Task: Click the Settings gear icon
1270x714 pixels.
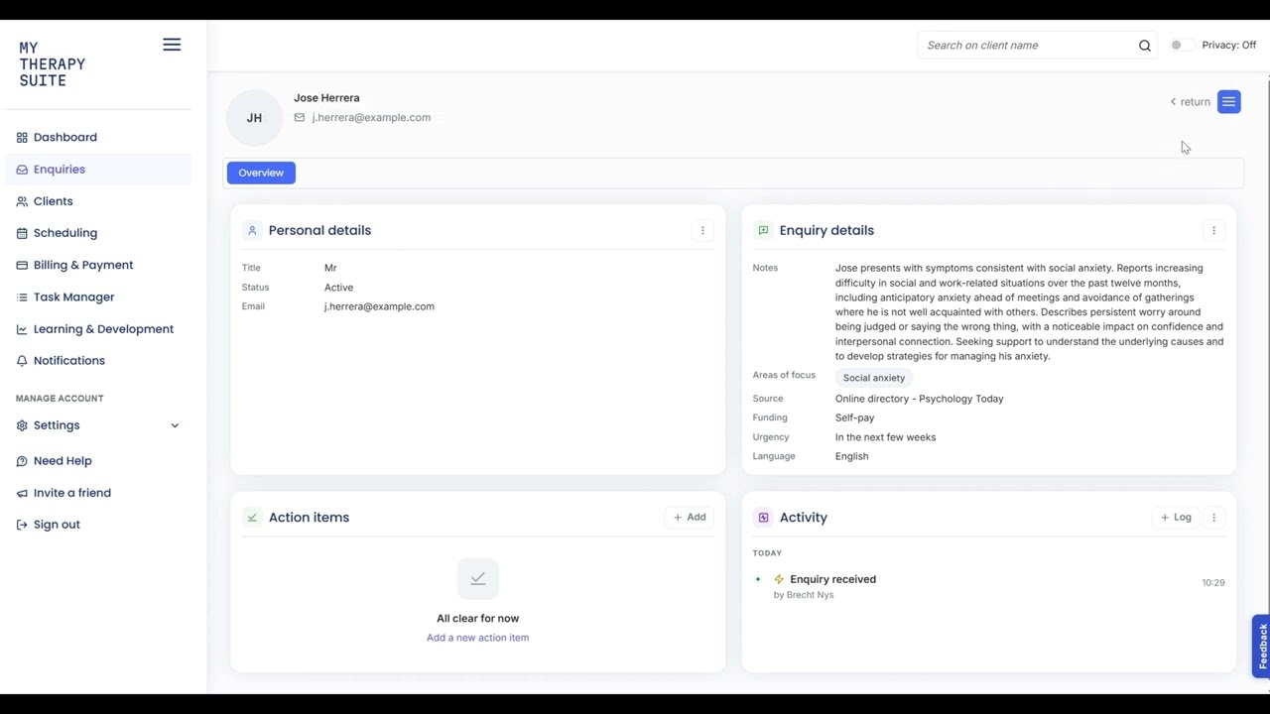Action: [22, 425]
